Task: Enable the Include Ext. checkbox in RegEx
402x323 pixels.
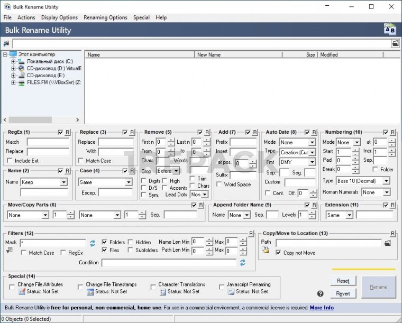Action: [11, 161]
